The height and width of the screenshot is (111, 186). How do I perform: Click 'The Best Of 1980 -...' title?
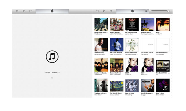point(163,73)
